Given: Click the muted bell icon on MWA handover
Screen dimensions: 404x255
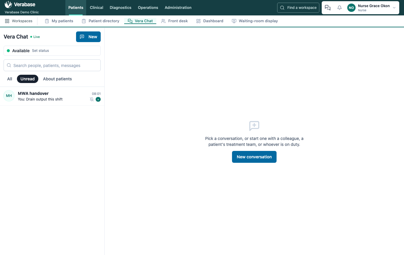Looking at the screenshot, I should coord(92,99).
